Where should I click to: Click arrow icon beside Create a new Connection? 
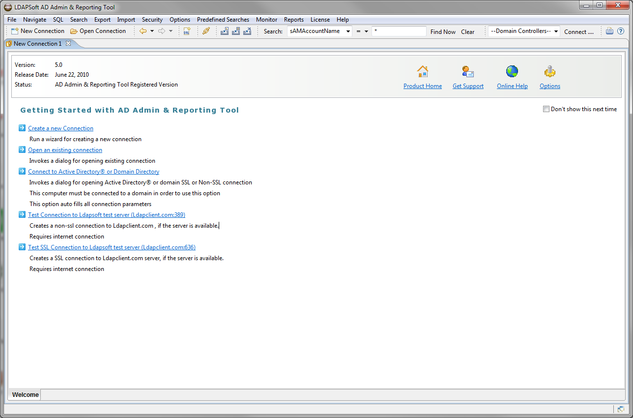coord(22,128)
